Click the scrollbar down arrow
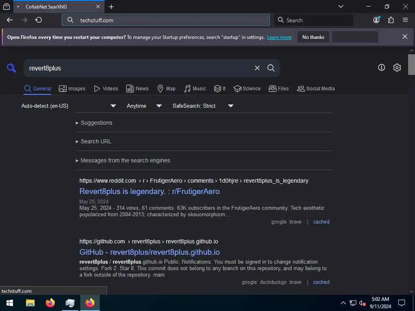415x311 pixels. tap(411, 292)
